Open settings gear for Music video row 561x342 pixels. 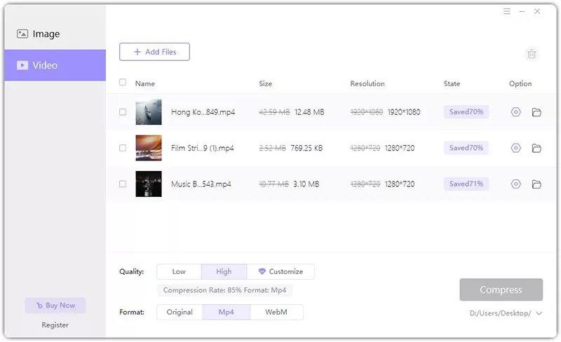[x=516, y=184]
